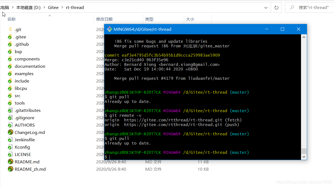Image resolution: width=334 pixels, height=187 pixels.
Task: Click the MD 文件 type cell for README_zh.md
Action: click(x=153, y=169)
